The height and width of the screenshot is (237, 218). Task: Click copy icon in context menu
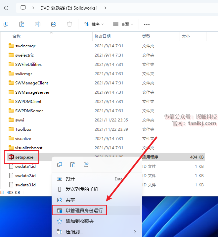click(60, 165)
